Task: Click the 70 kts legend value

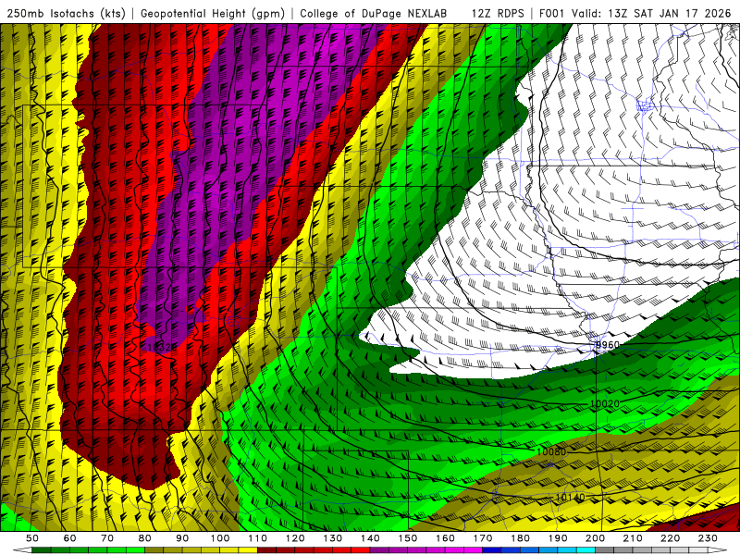Action: click(x=107, y=538)
